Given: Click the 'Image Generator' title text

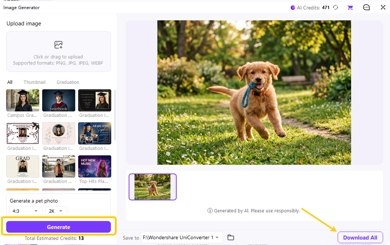Looking at the screenshot, I should (x=21, y=8).
